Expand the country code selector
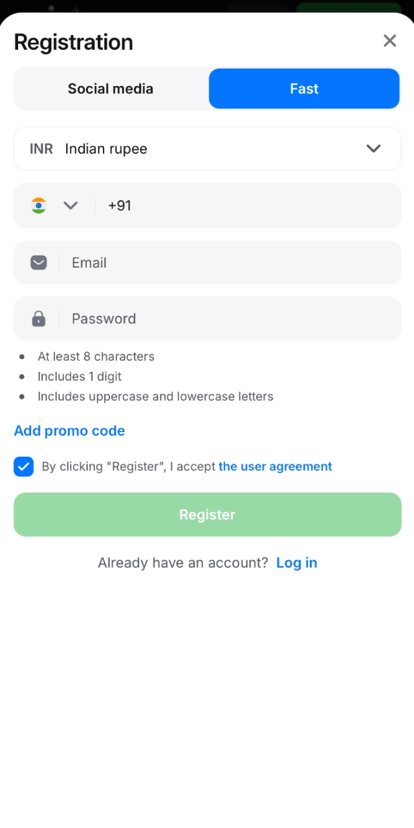 click(71, 205)
